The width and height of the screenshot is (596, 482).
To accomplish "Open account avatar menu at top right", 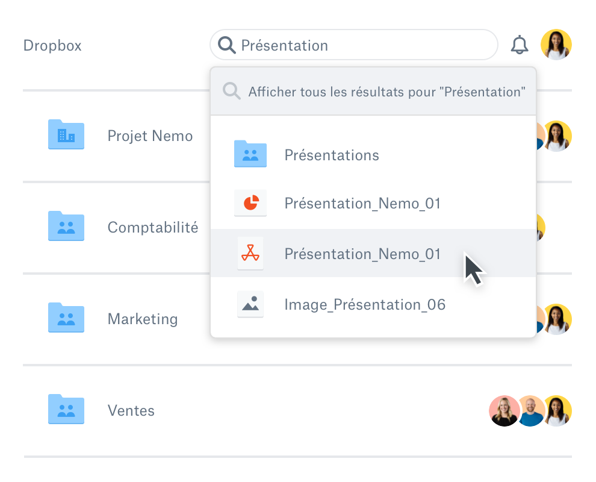I will 556,45.
